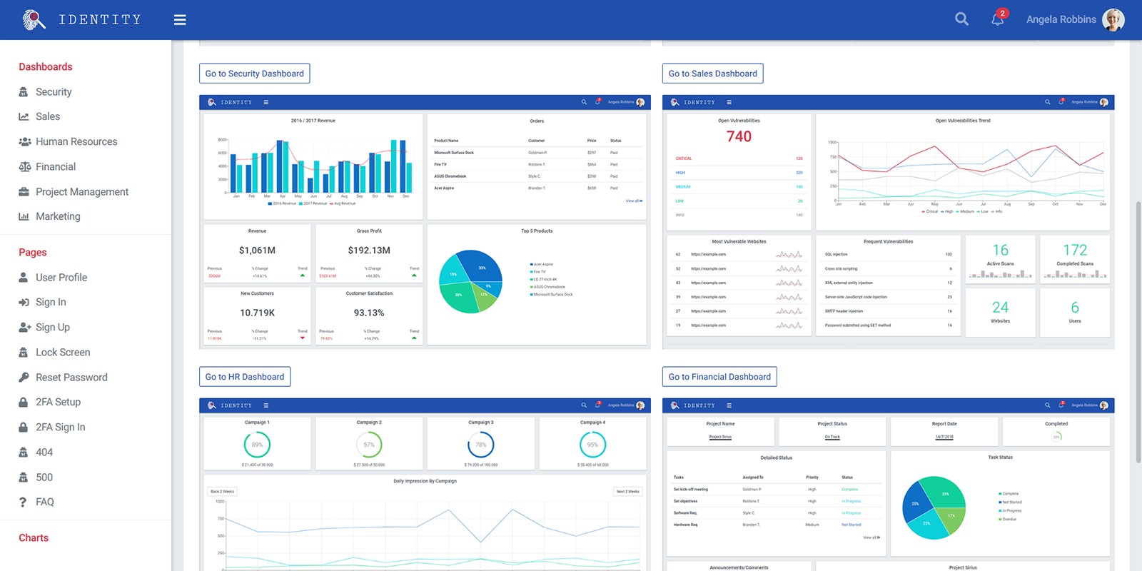1142x571 pixels.
Task: Click the Sales chart icon in sidebar
Action: point(24,117)
